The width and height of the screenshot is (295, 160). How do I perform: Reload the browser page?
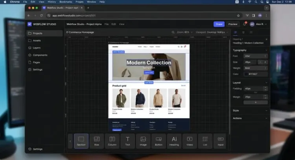(41, 16)
